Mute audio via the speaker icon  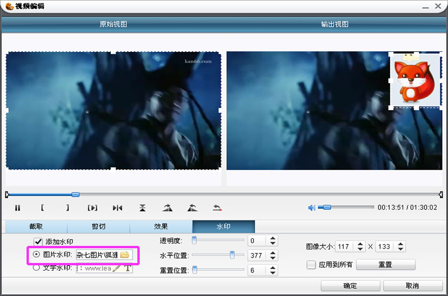tap(311, 208)
